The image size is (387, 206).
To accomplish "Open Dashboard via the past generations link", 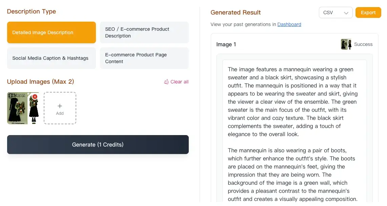I will (x=289, y=24).
